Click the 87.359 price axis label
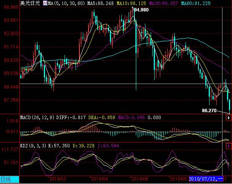This screenshot has height=184, width=232. click(11, 100)
